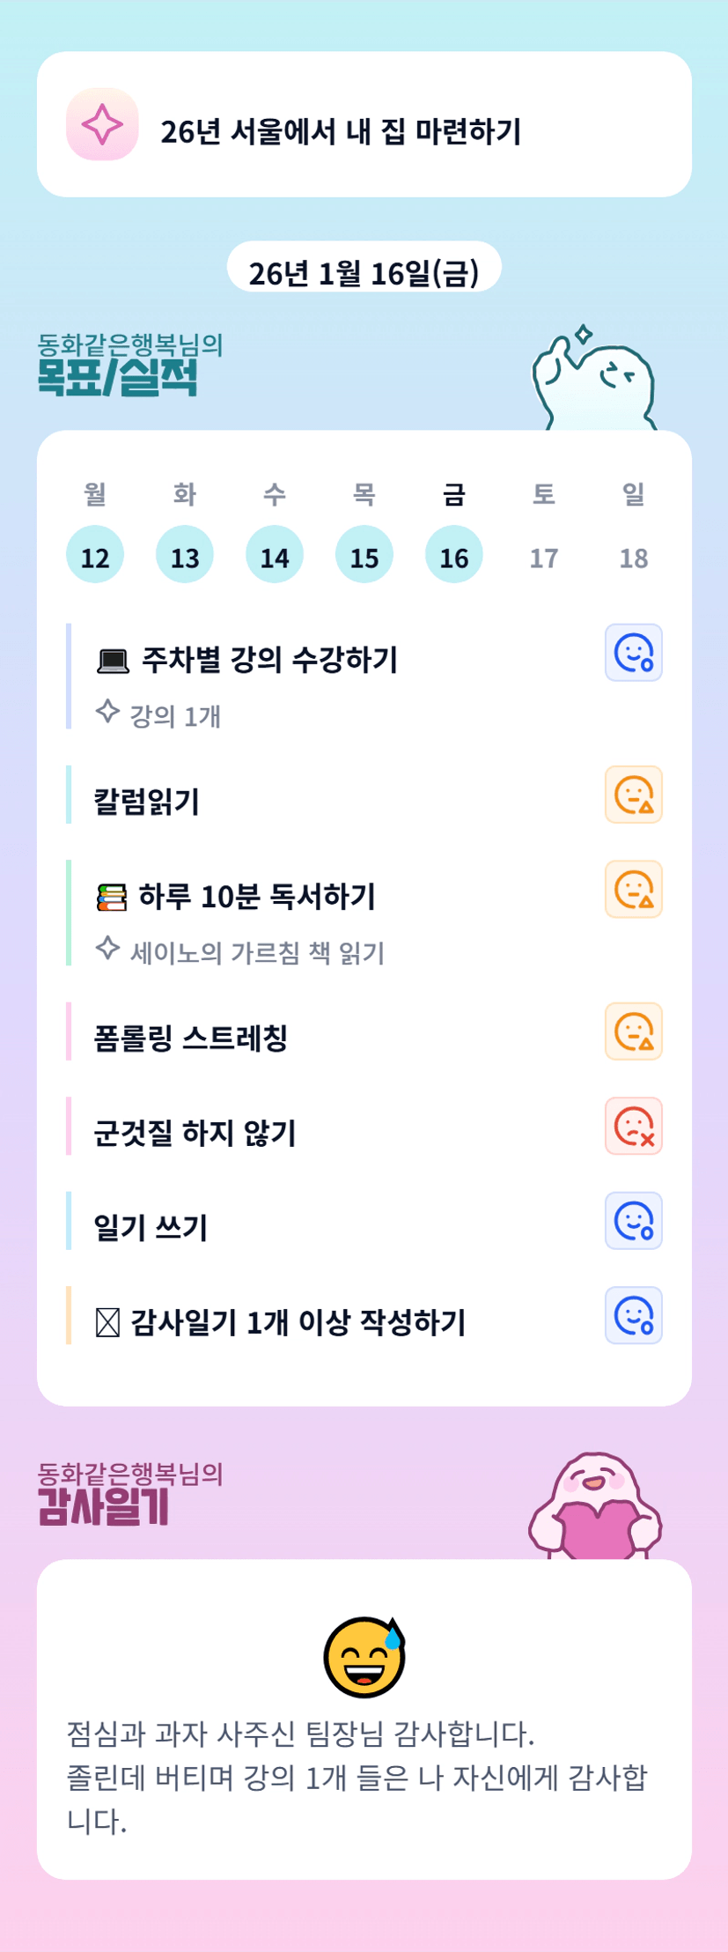Click orange face status for 폼롤링 스트레칭
This screenshot has width=728, height=1952.
tap(633, 1031)
